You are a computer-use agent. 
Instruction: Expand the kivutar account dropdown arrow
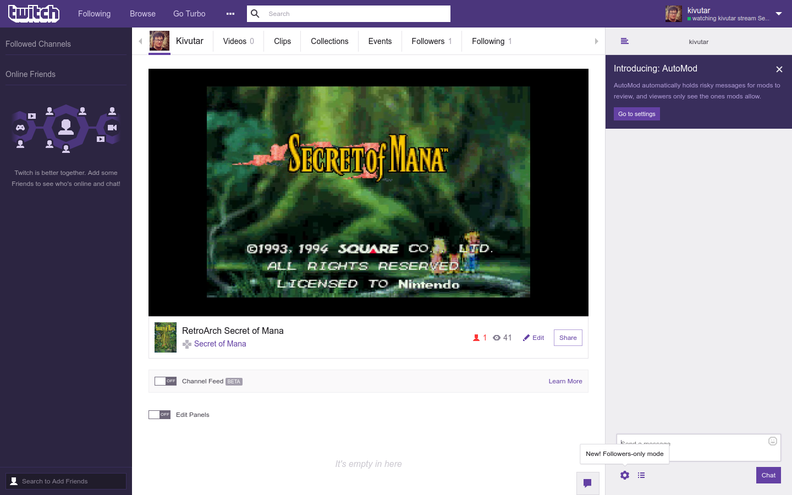(779, 14)
